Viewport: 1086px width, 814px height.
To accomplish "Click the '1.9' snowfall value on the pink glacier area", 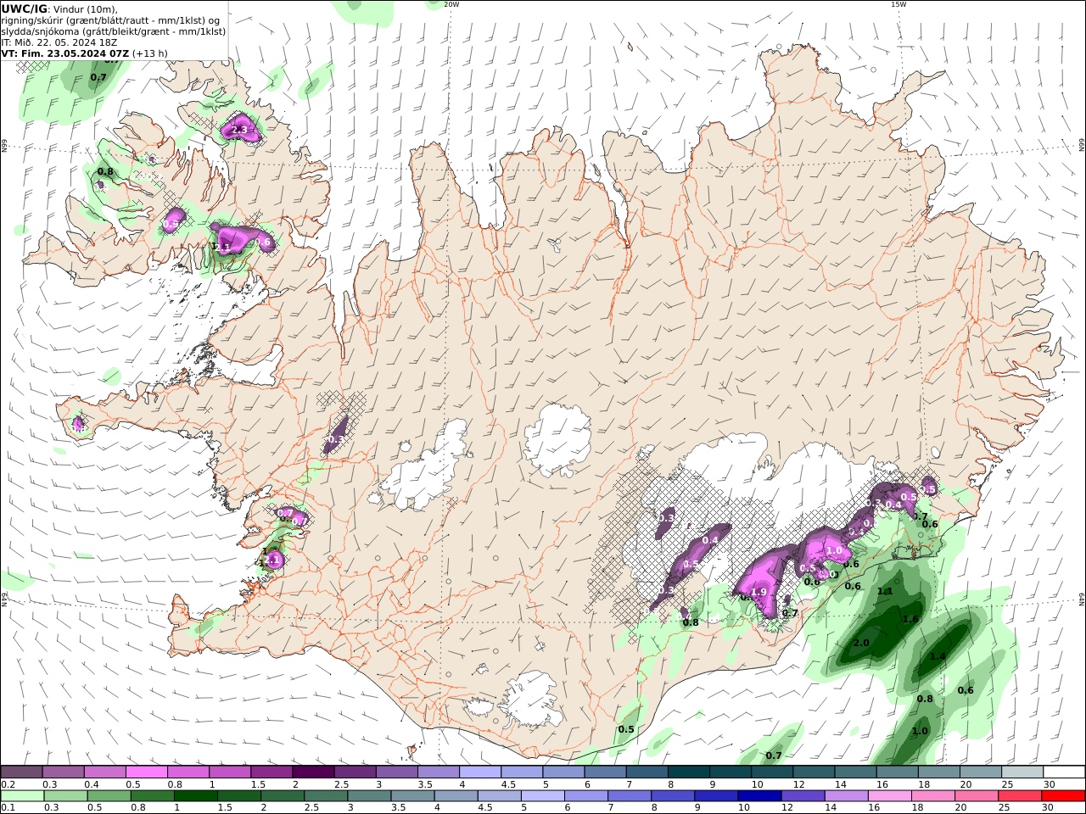I will point(759,592).
